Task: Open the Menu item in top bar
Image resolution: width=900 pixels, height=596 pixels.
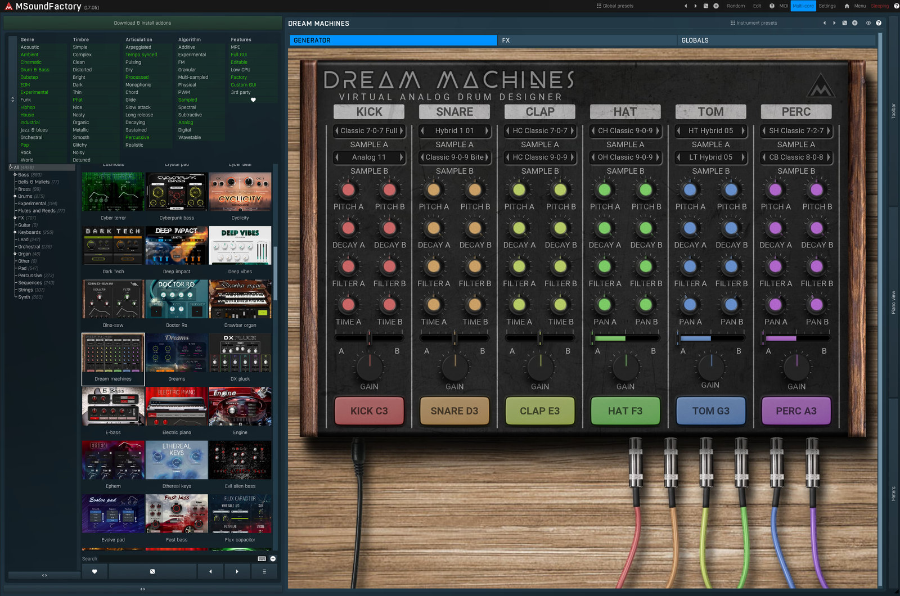Action: pos(859,6)
